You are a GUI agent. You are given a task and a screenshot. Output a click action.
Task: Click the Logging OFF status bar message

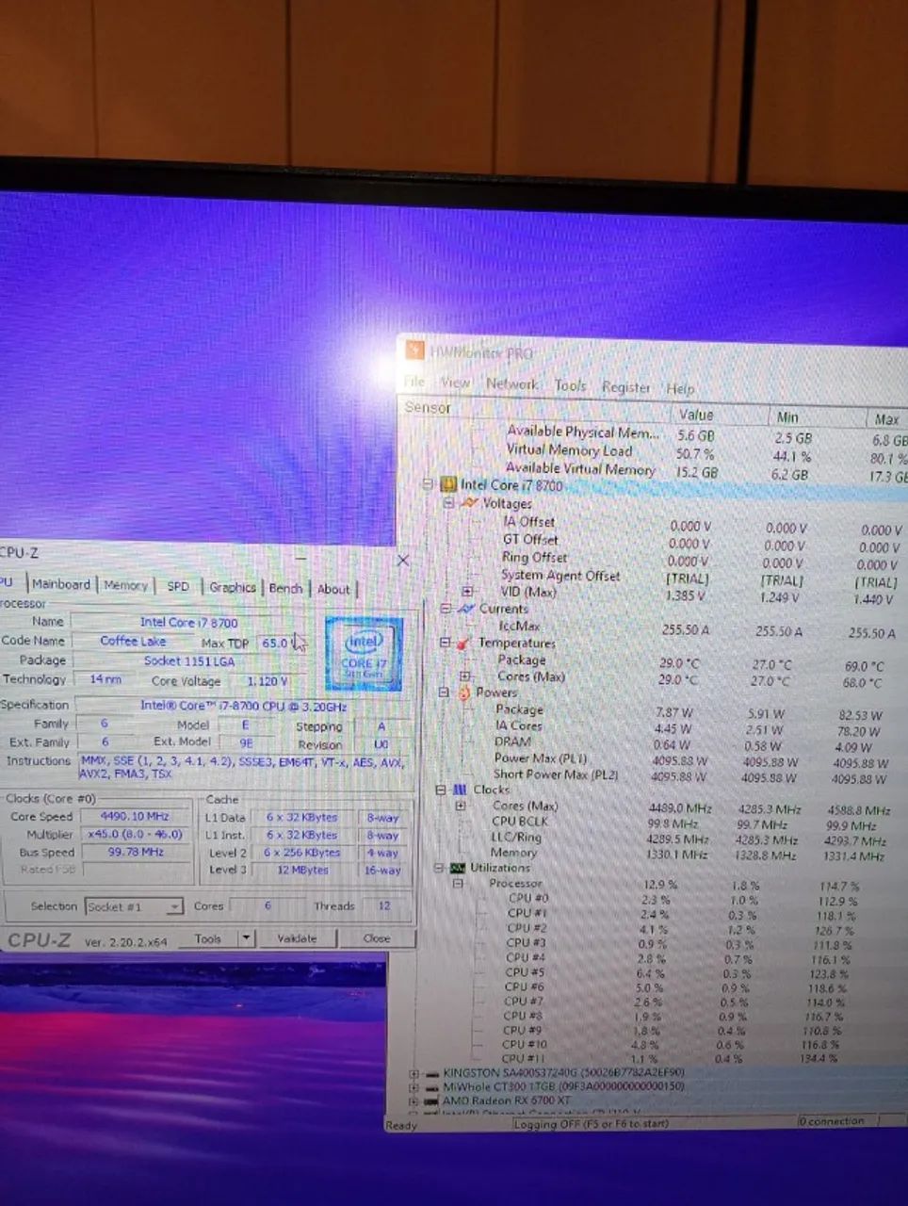click(592, 1124)
